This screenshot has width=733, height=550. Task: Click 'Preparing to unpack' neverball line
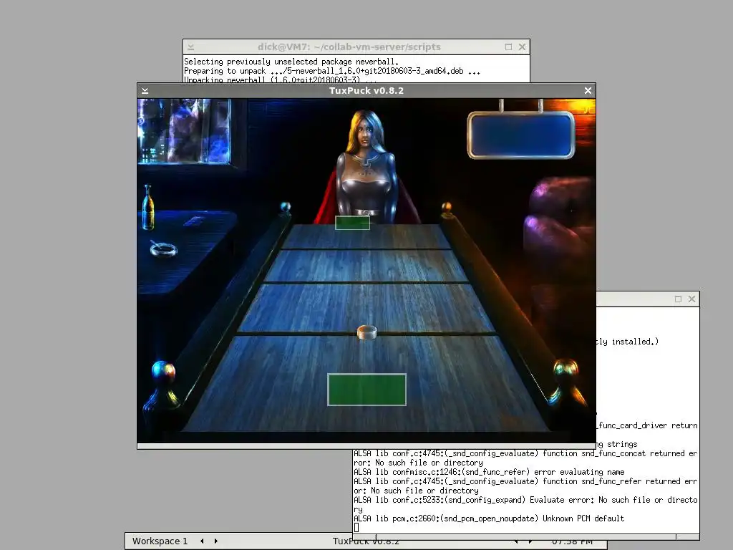pyautogui.click(x=332, y=71)
